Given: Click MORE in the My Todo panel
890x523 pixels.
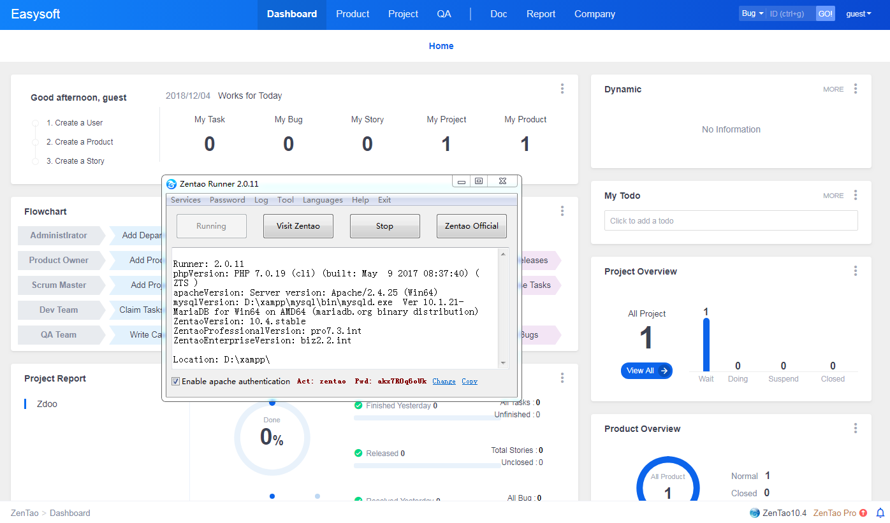Looking at the screenshot, I should point(833,196).
